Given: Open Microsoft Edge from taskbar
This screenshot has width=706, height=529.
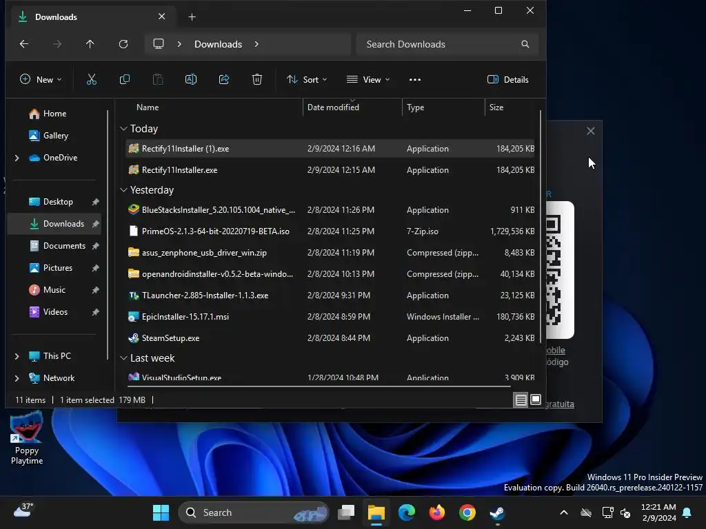Looking at the screenshot, I should [407, 512].
